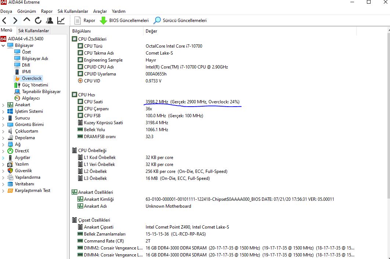Open the Taşınabilir Bilgisayar entry
This screenshot has height=259, width=390.
coord(41,92)
